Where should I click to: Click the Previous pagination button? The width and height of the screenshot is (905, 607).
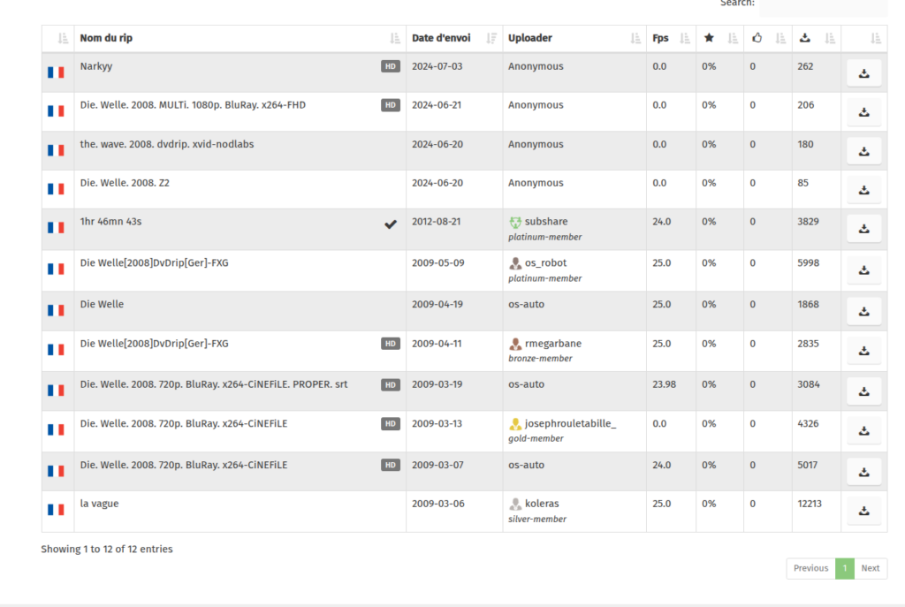pos(810,568)
